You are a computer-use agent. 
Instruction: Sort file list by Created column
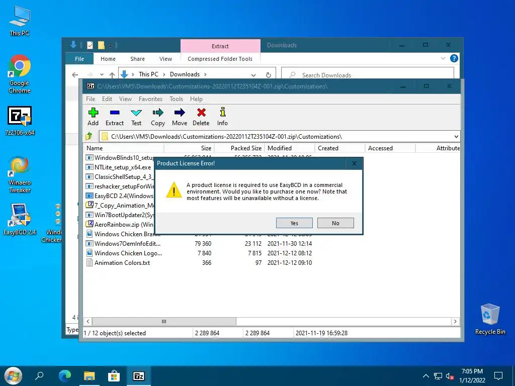coord(340,148)
